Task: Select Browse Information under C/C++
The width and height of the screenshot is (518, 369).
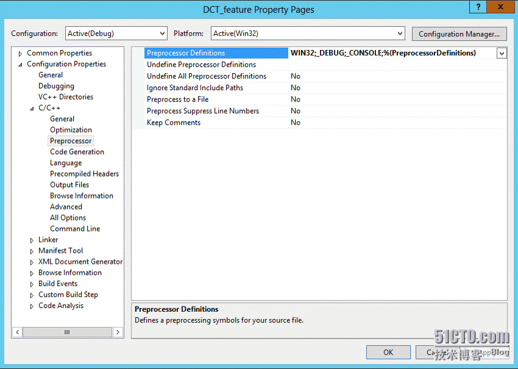Action: [x=82, y=195]
